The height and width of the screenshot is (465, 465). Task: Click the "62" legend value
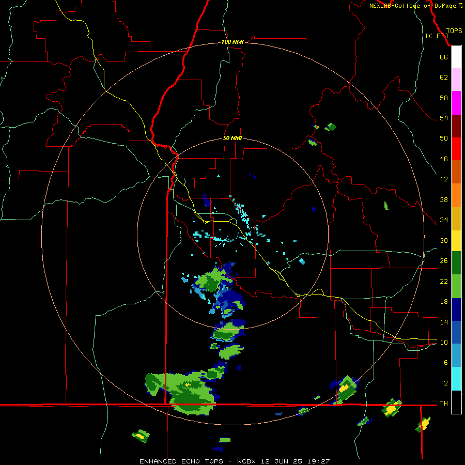(x=444, y=77)
